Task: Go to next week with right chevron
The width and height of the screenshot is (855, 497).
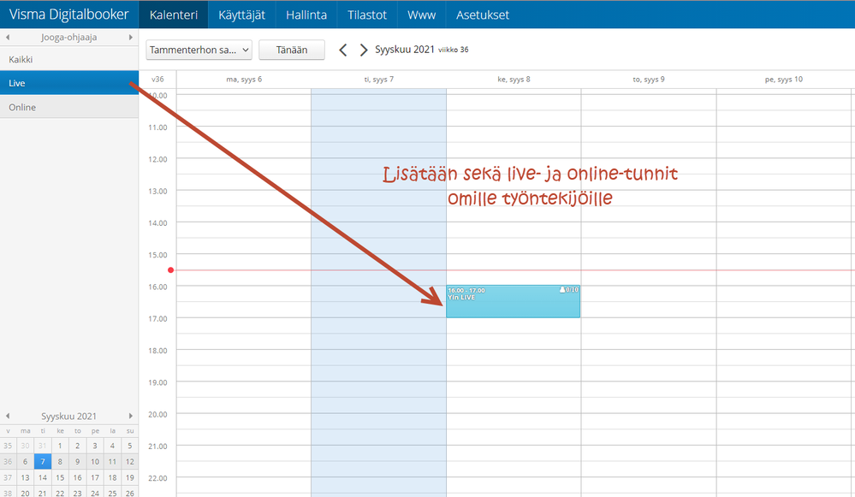Action: pos(363,50)
